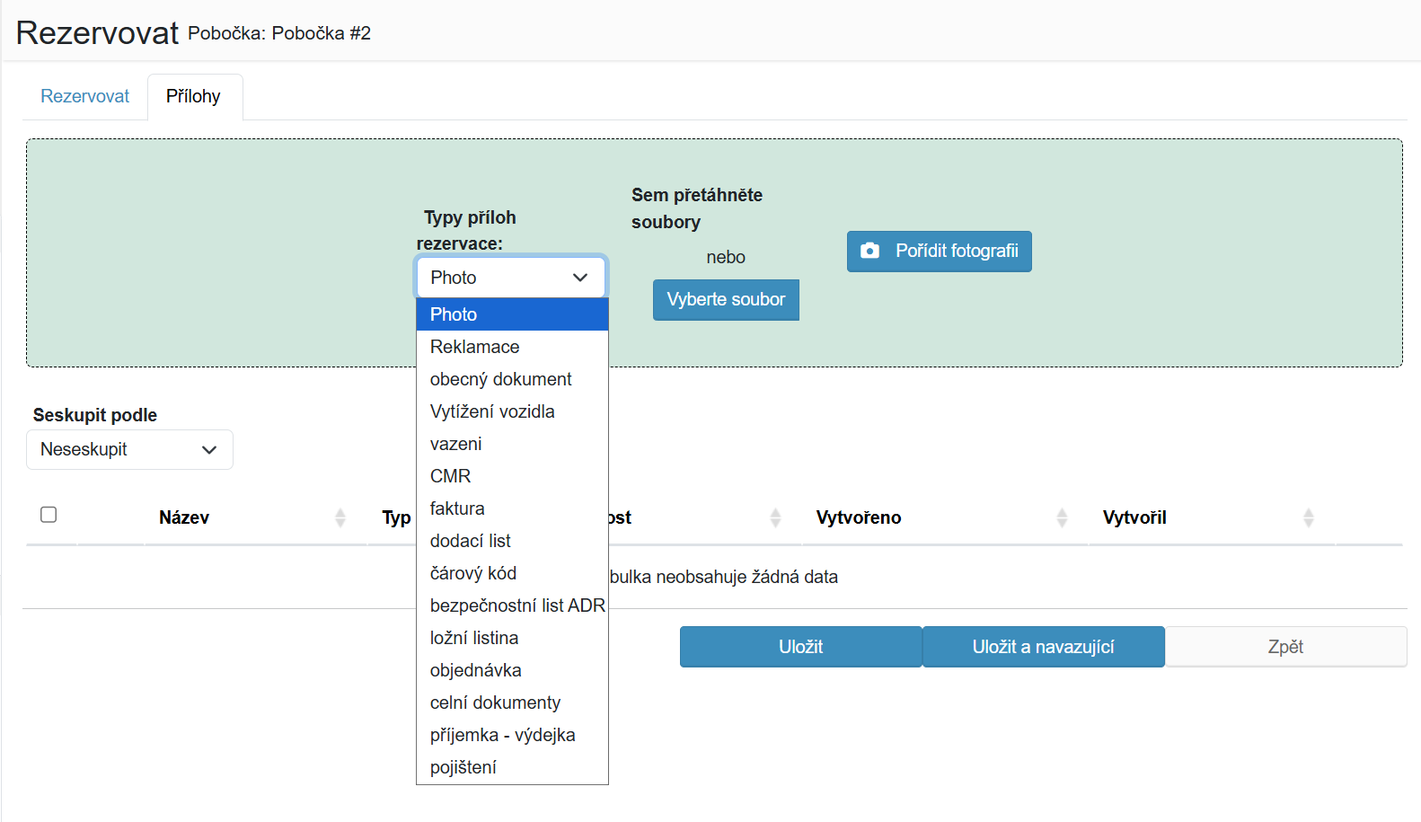Select CMR attachment type option
Viewport: 1421px width, 822px height.
pos(512,476)
